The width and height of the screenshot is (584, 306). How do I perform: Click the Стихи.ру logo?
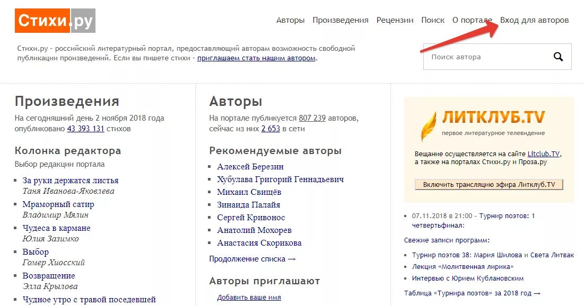click(55, 21)
